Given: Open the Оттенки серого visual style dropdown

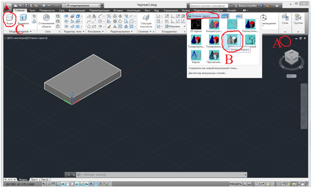Looking at the screenshot, I should 203,16.
